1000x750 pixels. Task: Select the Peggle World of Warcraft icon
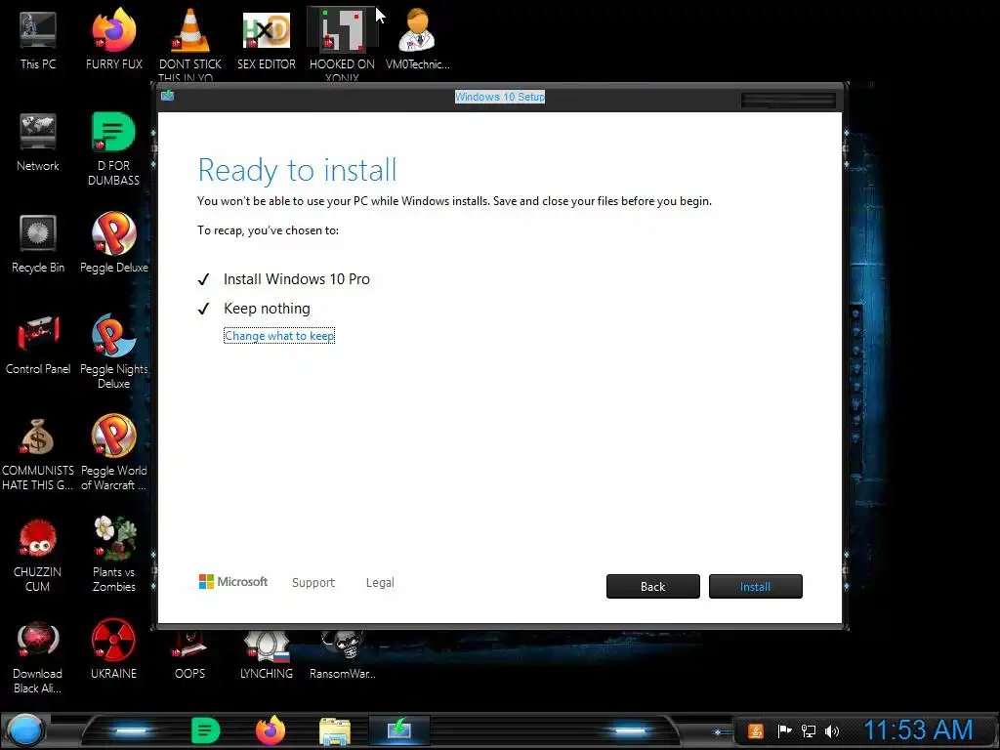click(113, 453)
